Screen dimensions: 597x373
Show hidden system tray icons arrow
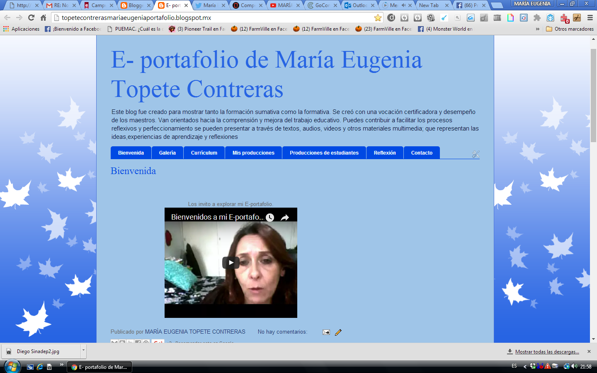tap(525, 366)
